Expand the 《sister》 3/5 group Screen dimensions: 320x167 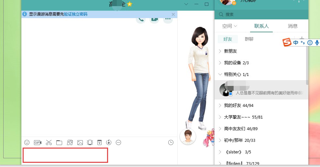pos(261,152)
